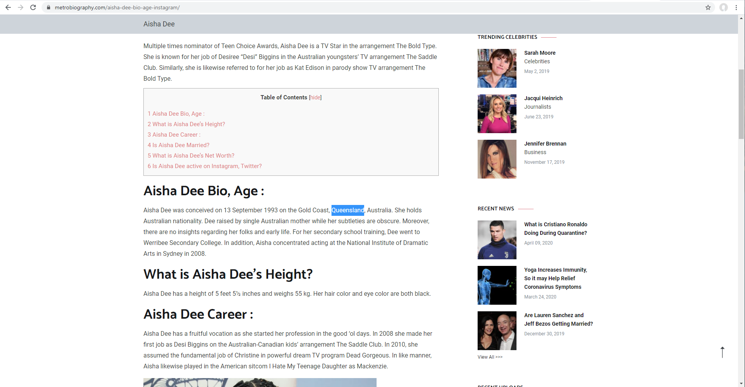Click the vertical scrollbar thumb
The height and width of the screenshot is (387, 745).
[x=741, y=104]
